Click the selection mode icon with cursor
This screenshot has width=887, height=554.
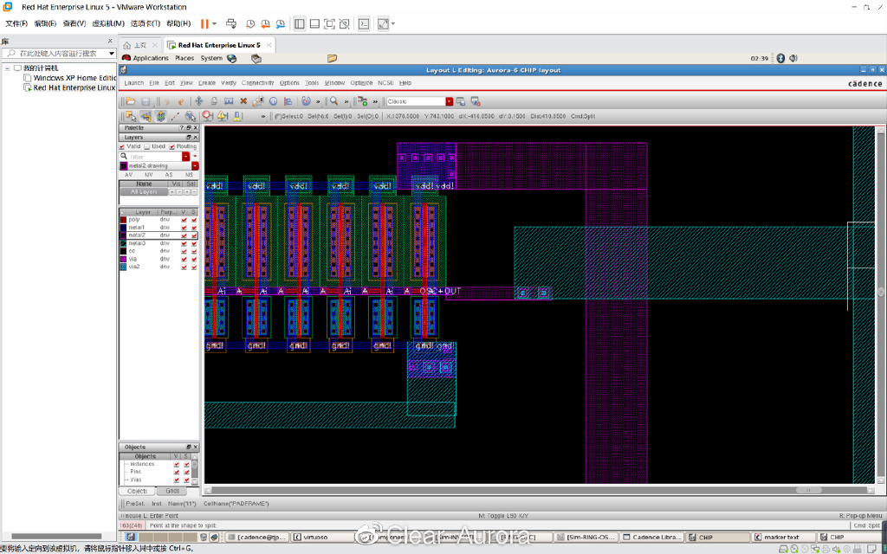(x=131, y=116)
